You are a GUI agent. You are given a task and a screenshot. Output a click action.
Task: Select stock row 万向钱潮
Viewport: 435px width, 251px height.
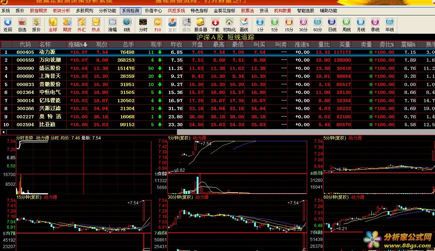click(x=217, y=60)
